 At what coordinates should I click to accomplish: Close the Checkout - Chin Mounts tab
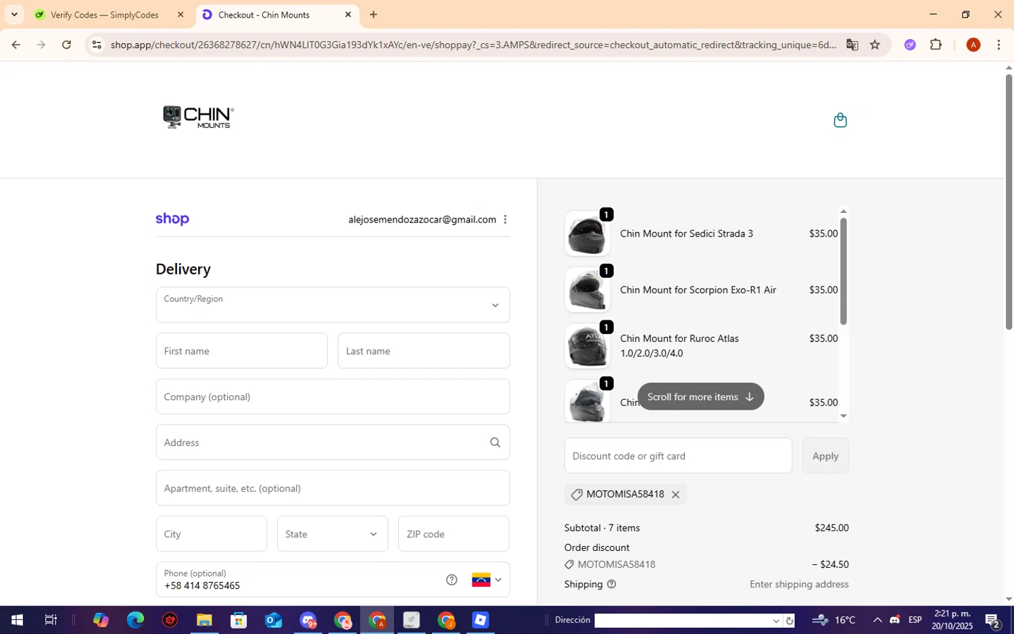348,15
